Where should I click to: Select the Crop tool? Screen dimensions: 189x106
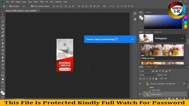3,29
